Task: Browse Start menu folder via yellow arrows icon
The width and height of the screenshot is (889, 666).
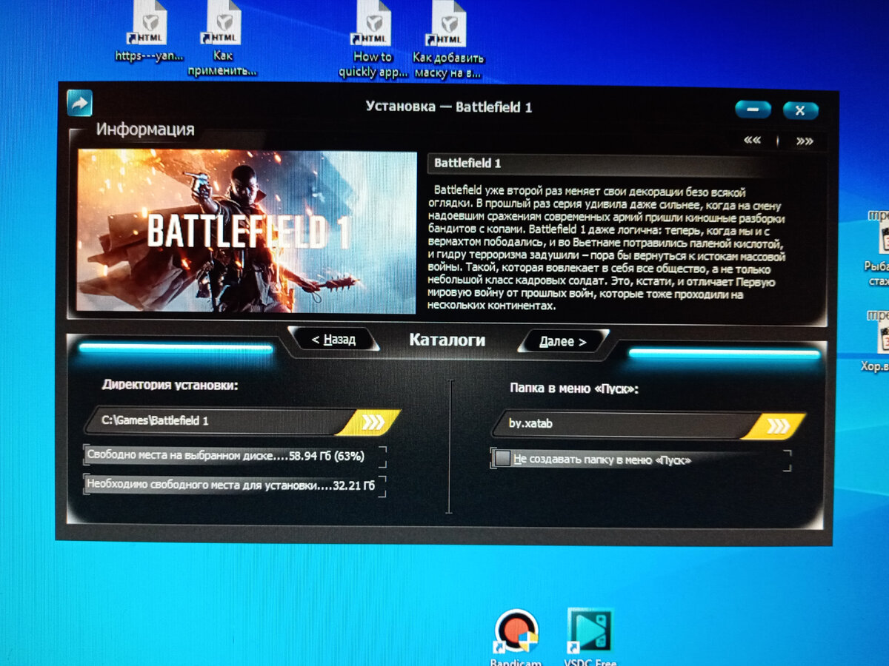Action: pos(776,425)
